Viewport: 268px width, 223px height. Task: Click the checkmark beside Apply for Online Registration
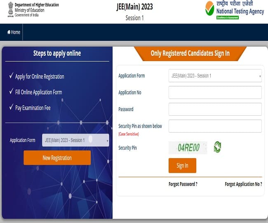click(11, 76)
